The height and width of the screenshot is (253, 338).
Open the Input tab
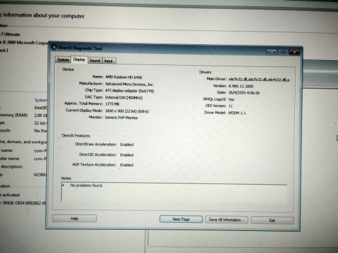coord(109,61)
